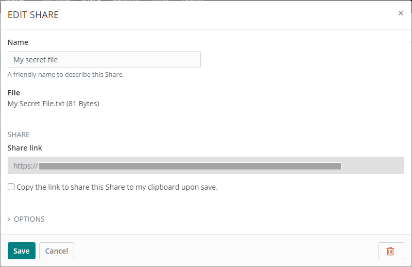Click the 'My Secret File.txt (81 Bytes)' text
Viewport: 412px width, 267px height.
(54, 104)
